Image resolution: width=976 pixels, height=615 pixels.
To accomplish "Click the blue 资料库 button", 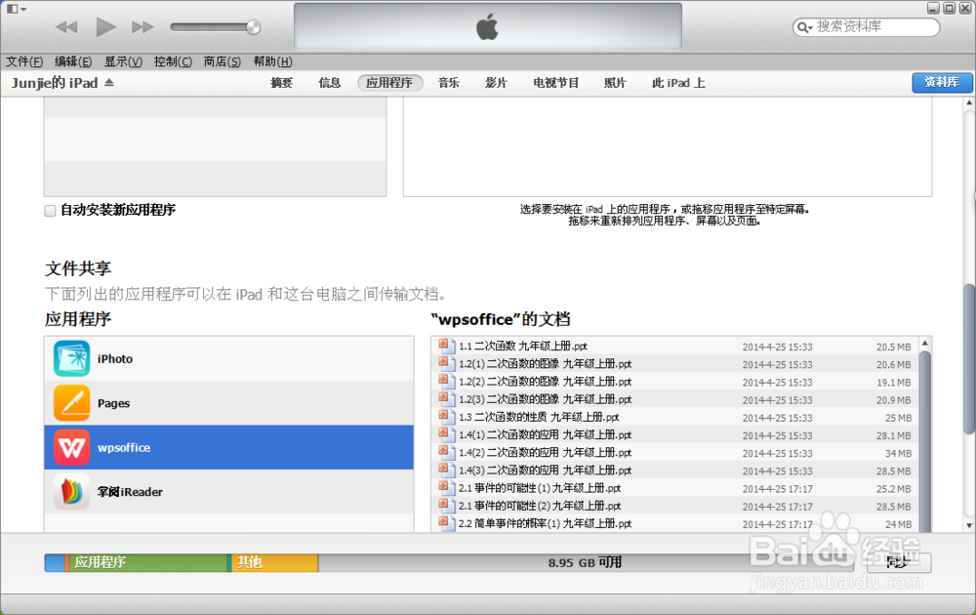I will click(x=942, y=82).
